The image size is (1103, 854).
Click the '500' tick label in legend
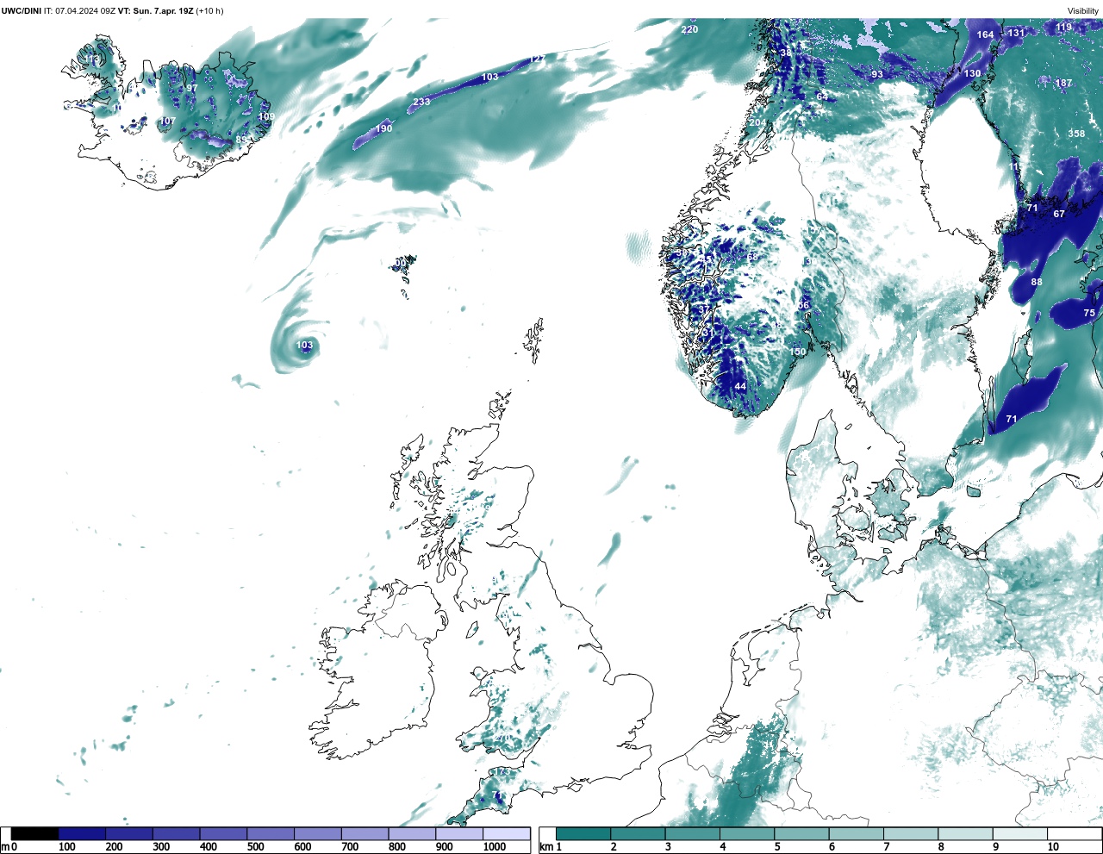point(255,847)
